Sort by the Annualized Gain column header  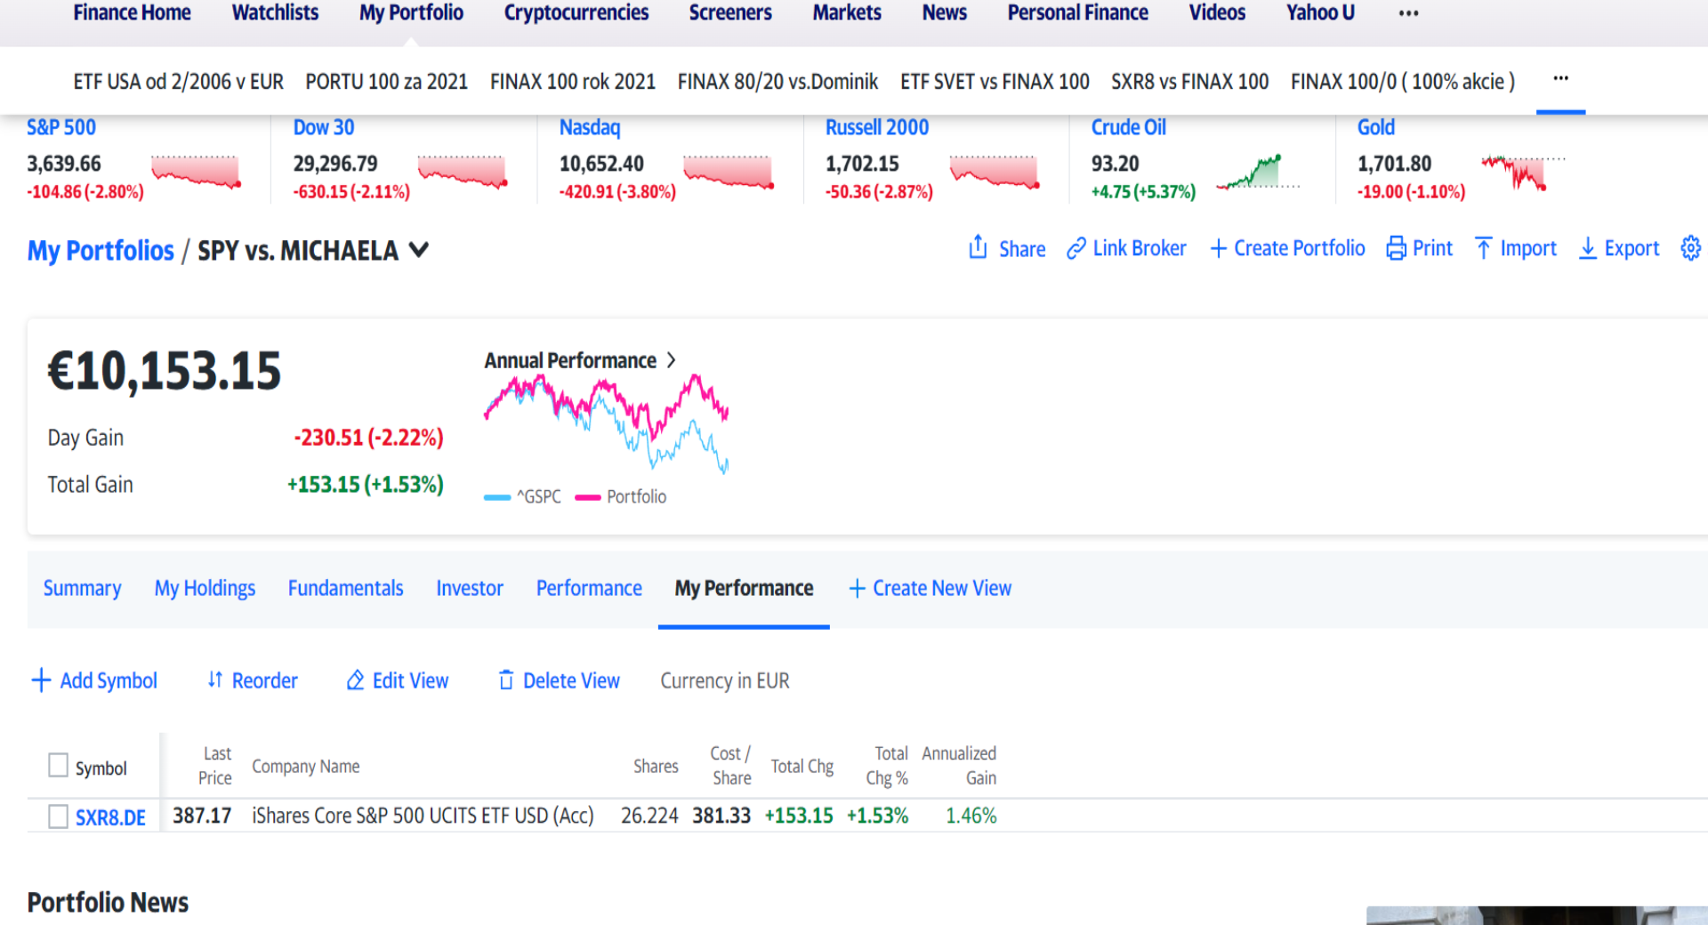tap(959, 766)
